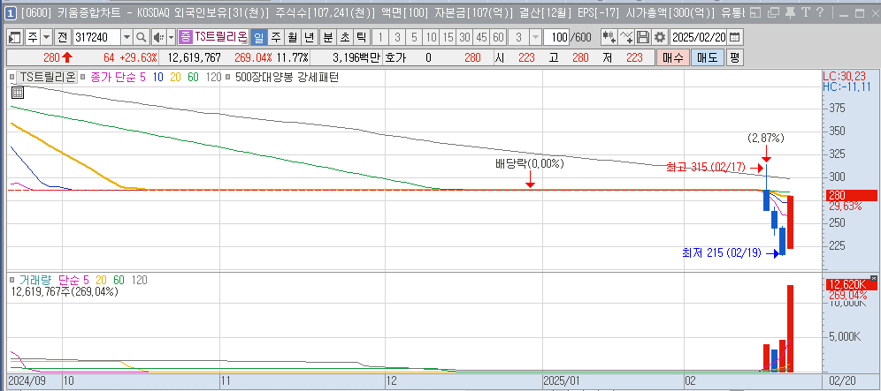Expand the stock code history dropdown

127,38
